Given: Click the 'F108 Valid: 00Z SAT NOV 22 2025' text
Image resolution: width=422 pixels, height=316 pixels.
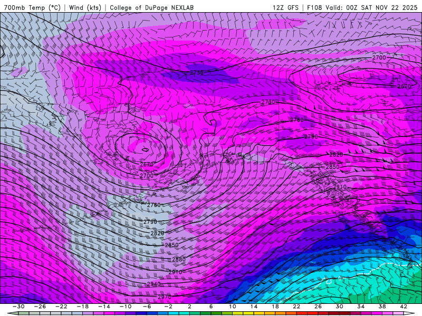Looking at the screenshot, I should coord(362,7).
